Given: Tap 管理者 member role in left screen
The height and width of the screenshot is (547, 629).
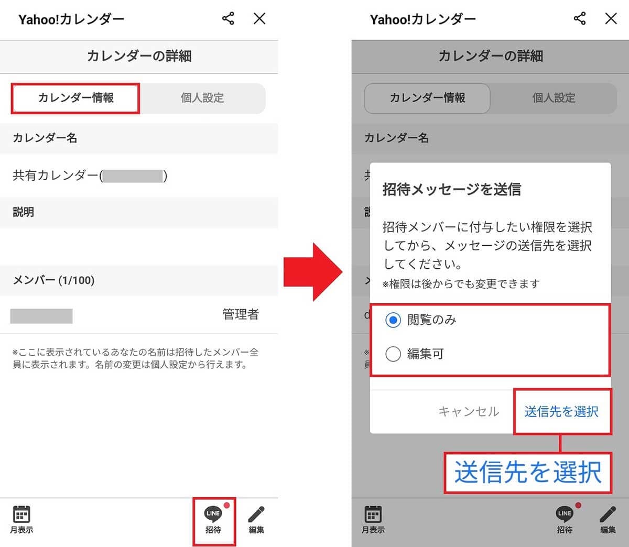Looking at the screenshot, I should point(241,314).
